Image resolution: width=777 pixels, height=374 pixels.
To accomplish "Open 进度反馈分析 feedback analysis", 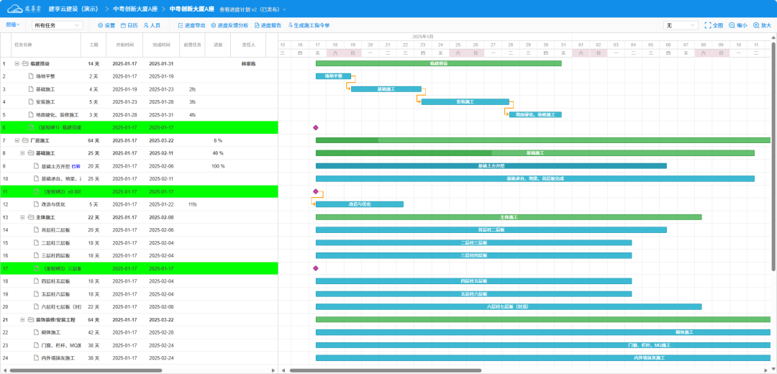I will click(229, 25).
